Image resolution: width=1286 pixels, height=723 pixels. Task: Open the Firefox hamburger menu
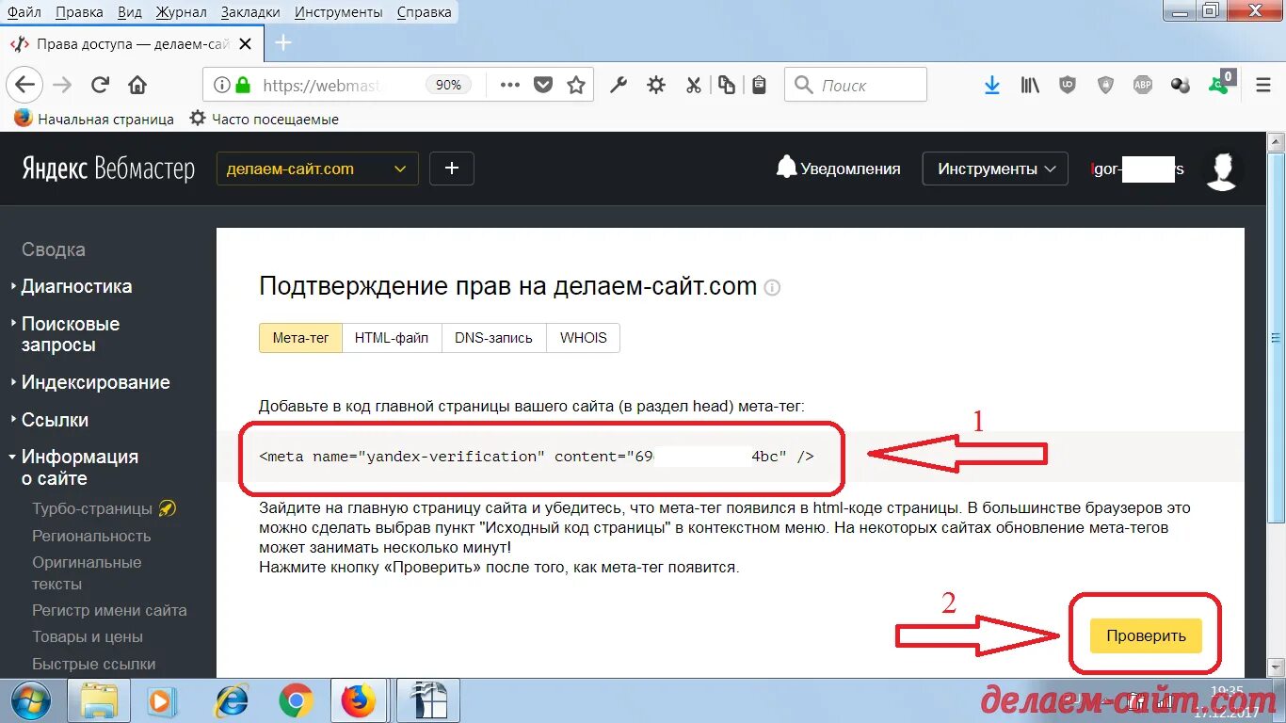pyautogui.click(x=1263, y=85)
